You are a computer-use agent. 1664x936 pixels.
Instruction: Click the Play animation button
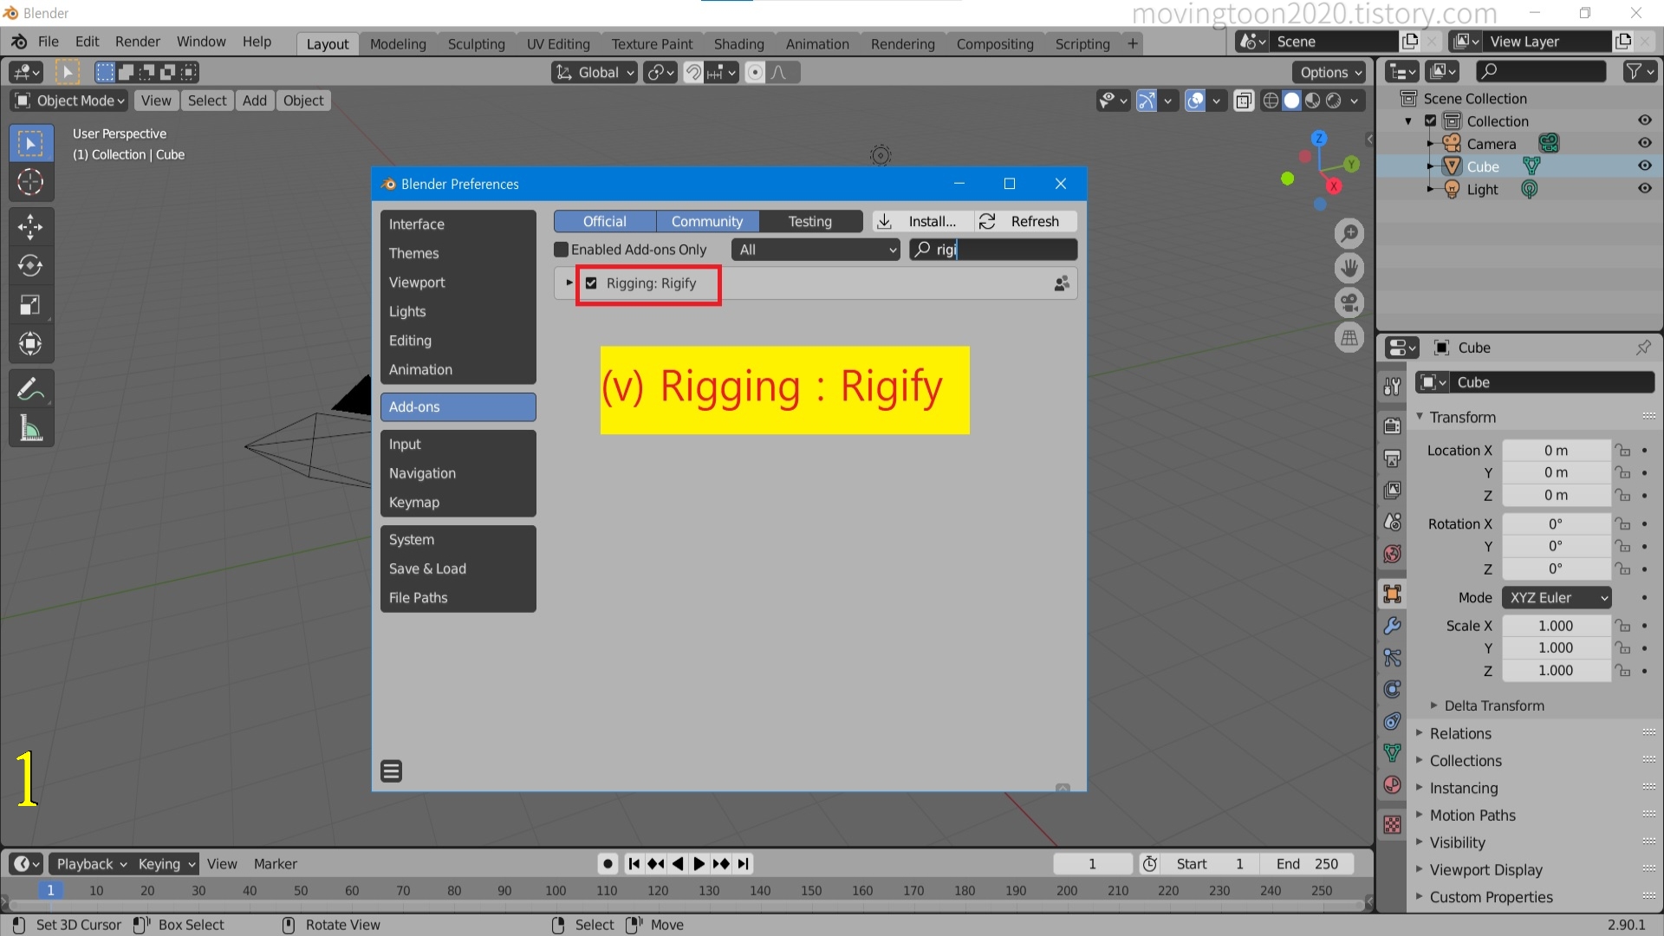[x=699, y=864]
